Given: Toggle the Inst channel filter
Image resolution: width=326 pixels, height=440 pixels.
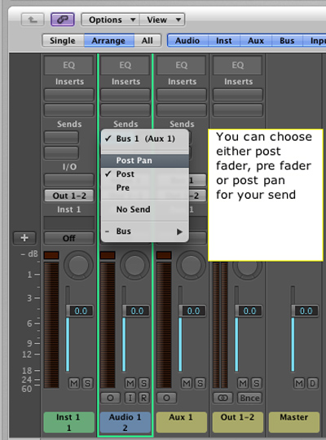Looking at the screenshot, I should [224, 41].
